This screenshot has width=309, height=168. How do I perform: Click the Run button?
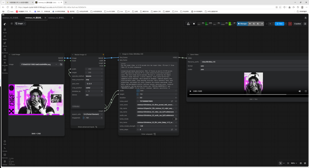(x=280, y=24)
